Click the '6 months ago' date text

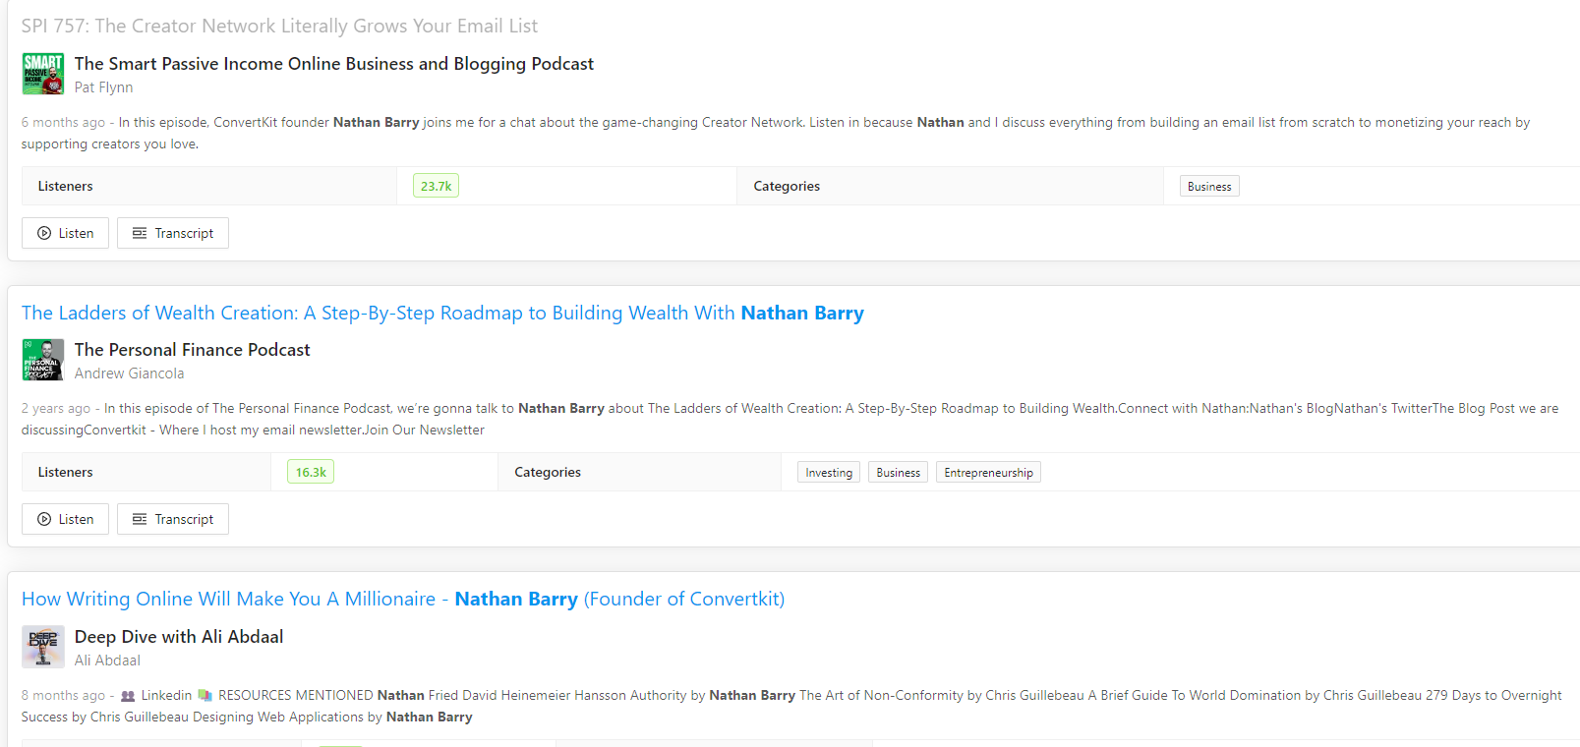63,123
